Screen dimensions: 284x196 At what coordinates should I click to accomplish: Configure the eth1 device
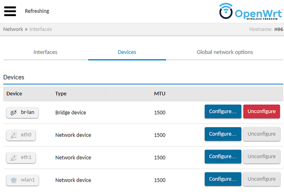tap(223, 156)
